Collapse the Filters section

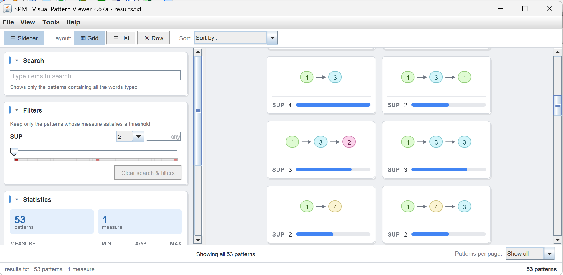point(17,110)
